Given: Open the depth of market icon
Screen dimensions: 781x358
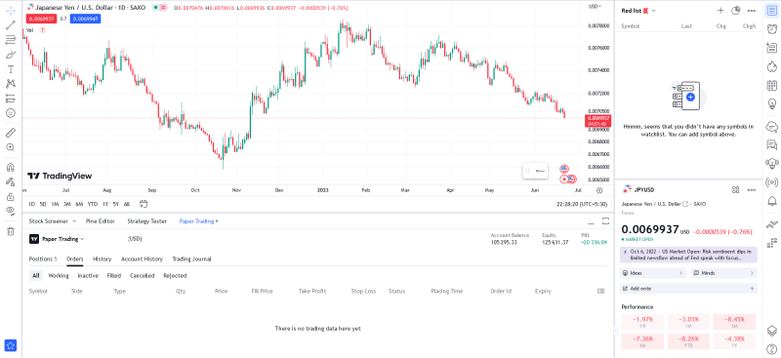Looking at the screenshot, I should point(771,243).
